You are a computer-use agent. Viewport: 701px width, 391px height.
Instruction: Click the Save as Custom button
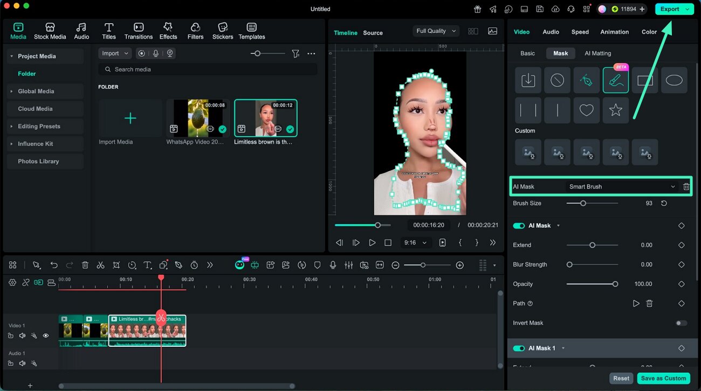663,378
